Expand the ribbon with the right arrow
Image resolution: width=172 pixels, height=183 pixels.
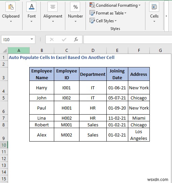[x=166, y=16]
